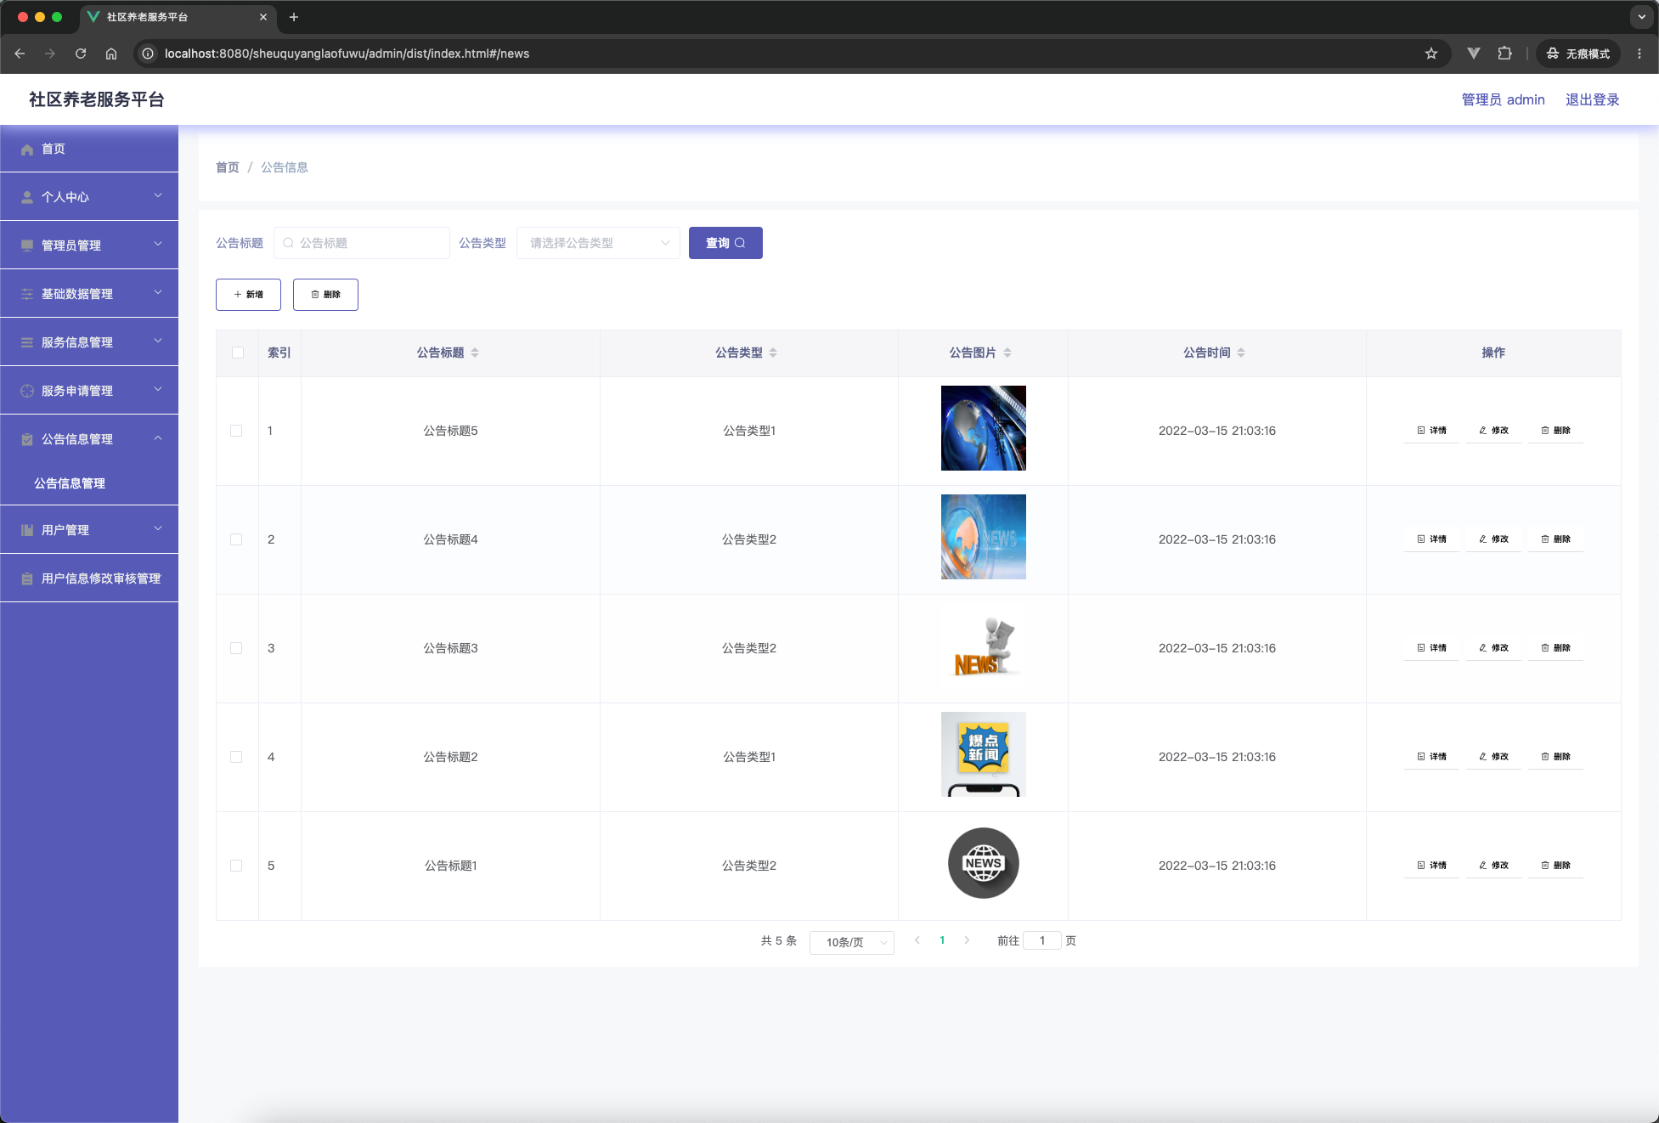This screenshot has width=1659, height=1123.
Task: Select page 1 in pagination
Action: 942,940
